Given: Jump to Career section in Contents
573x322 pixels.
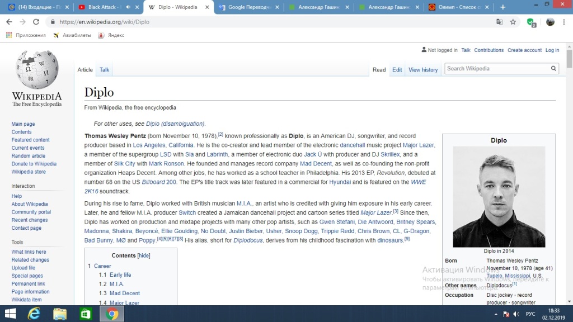Looking at the screenshot, I should pos(102,266).
